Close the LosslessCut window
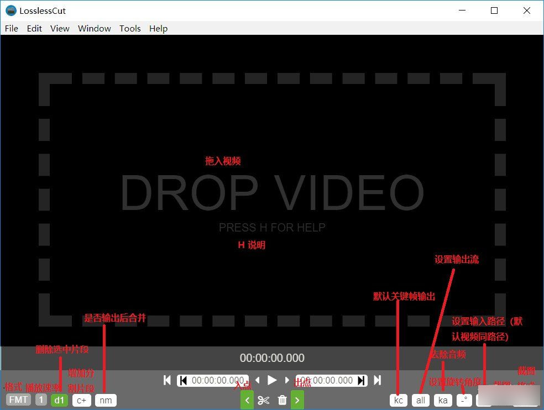Screen dimensions: 544x410 point(527,10)
